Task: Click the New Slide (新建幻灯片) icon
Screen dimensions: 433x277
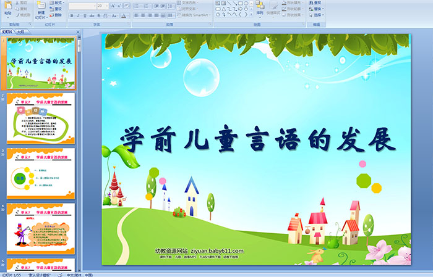Action: click(x=41, y=5)
